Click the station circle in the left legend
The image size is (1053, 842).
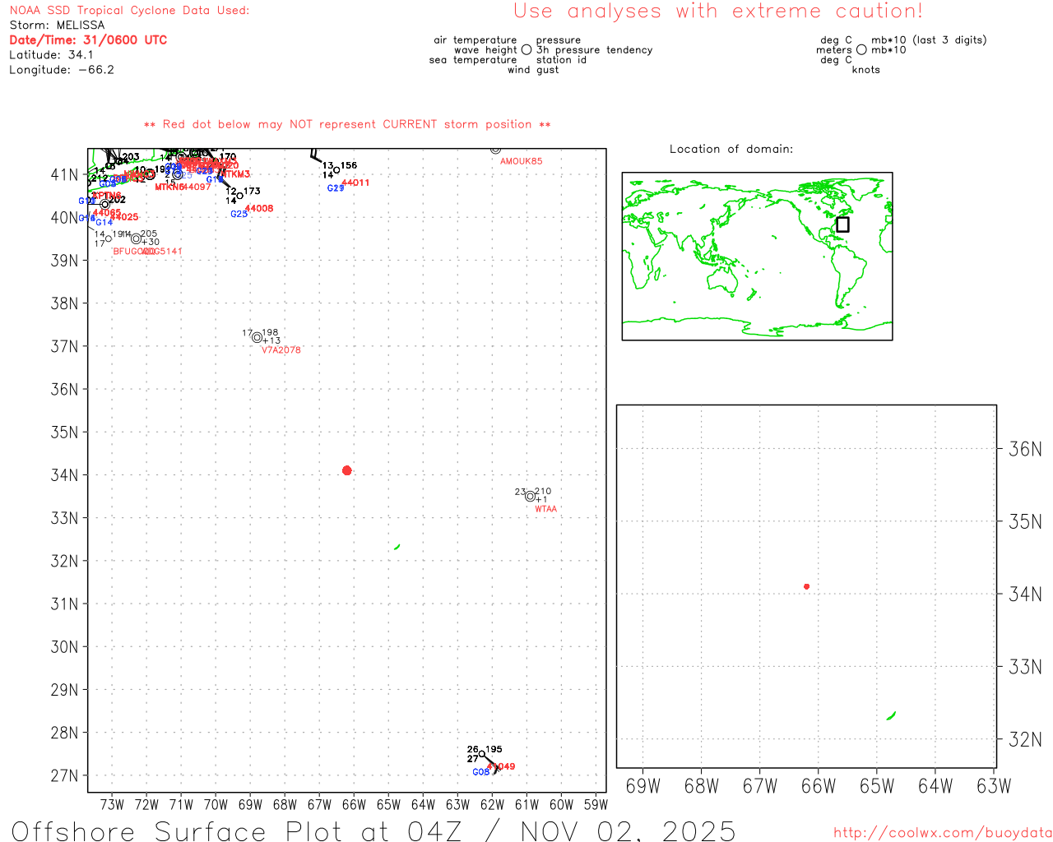pyautogui.click(x=526, y=50)
